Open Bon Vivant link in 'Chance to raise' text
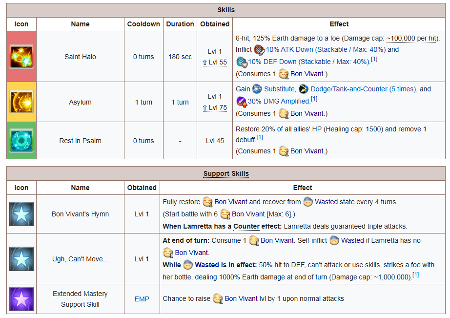The width and height of the screenshot is (450, 318). point(241,299)
